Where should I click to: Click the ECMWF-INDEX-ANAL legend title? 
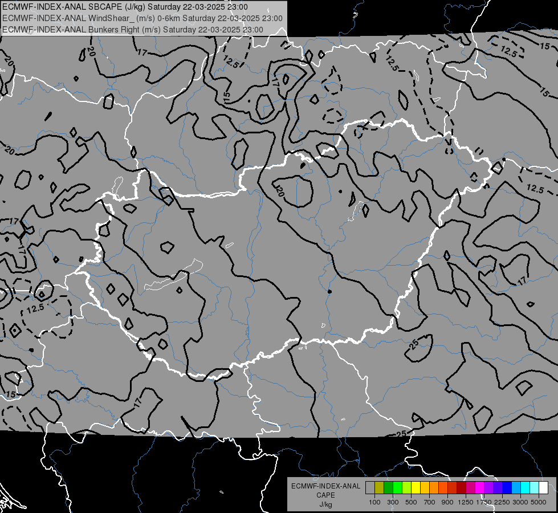pyautogui.click(x=325, y=486)
